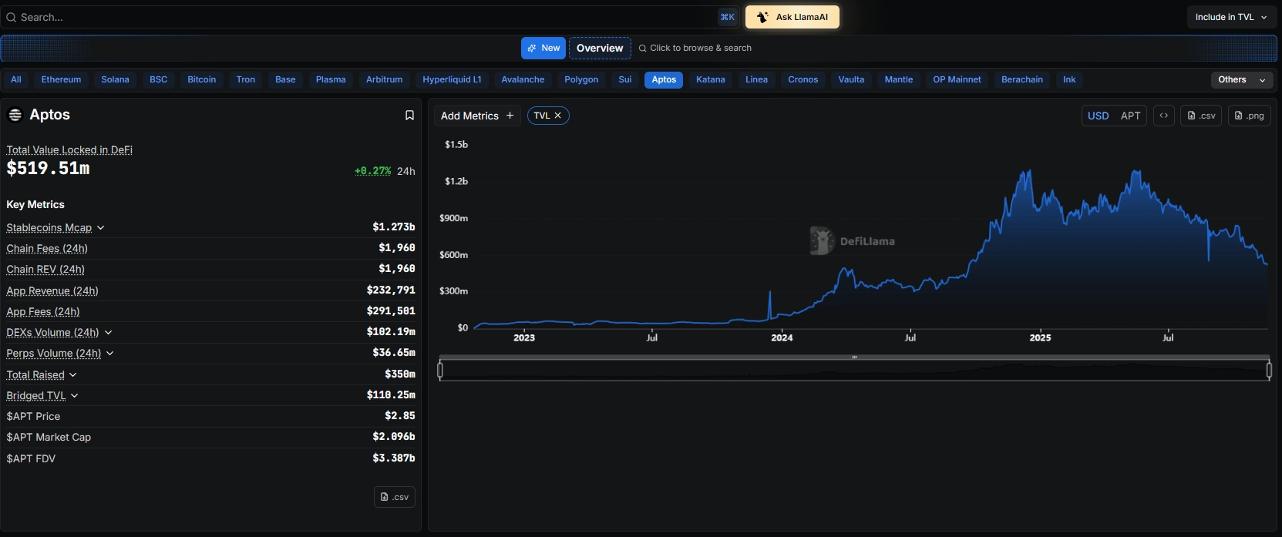Expand the Stablecoins Mcap row
Viewport: 1282px width, 537px height.
click(x=101, y=228)
